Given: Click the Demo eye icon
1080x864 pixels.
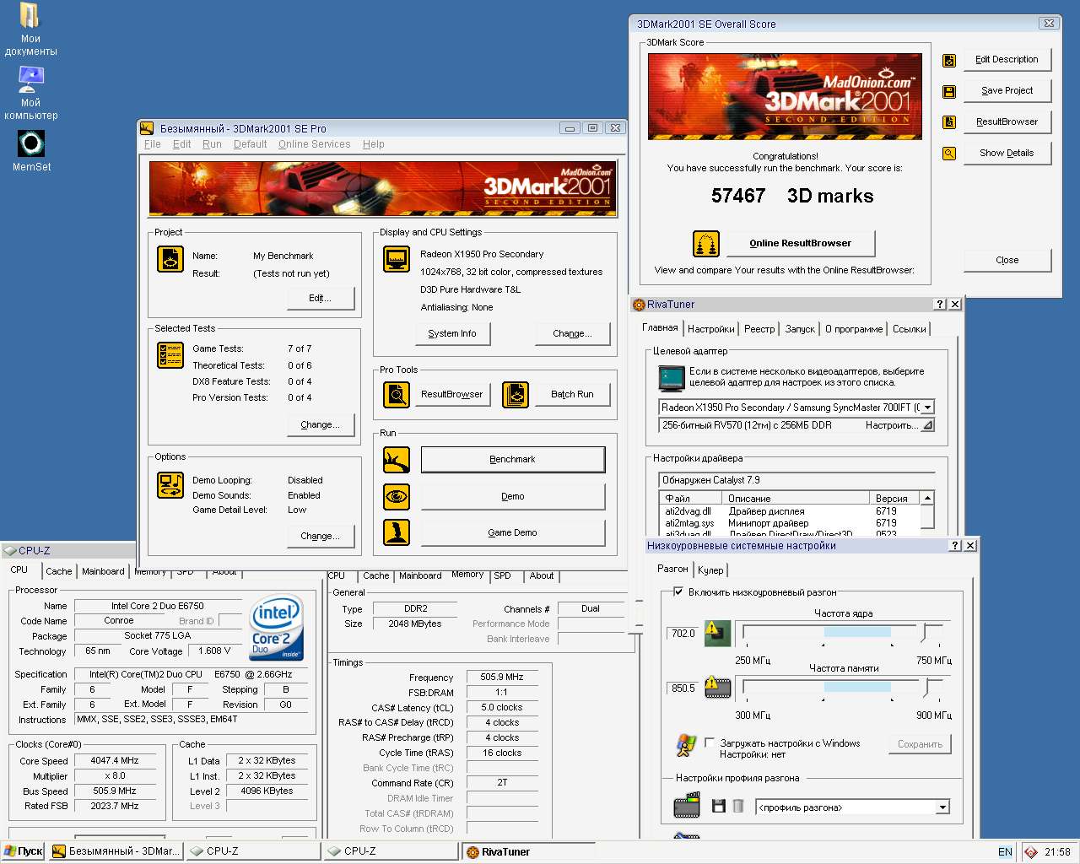Looking at the screenshot, I should click(397, 496).
